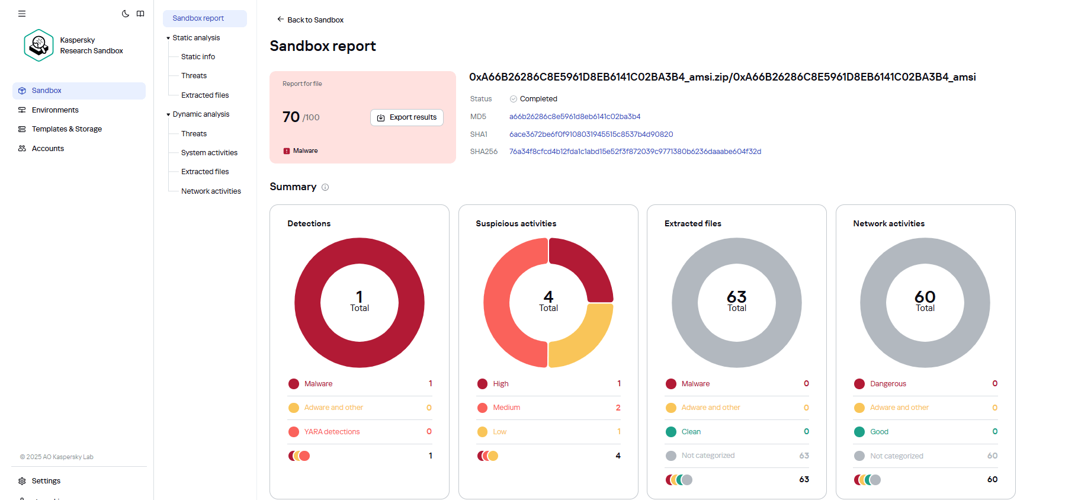1078x500 pixels.
Task: Collapse the Dynamic analysis tree section
Action: coord(168,114)
